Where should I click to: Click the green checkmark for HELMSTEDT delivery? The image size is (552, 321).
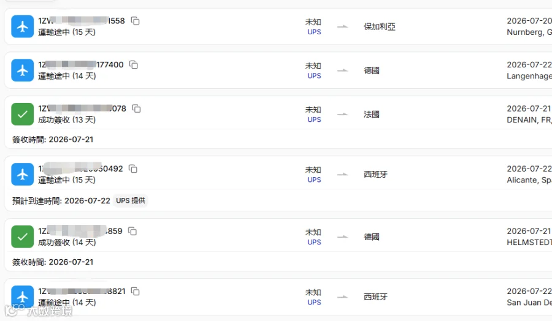point(23,236)
